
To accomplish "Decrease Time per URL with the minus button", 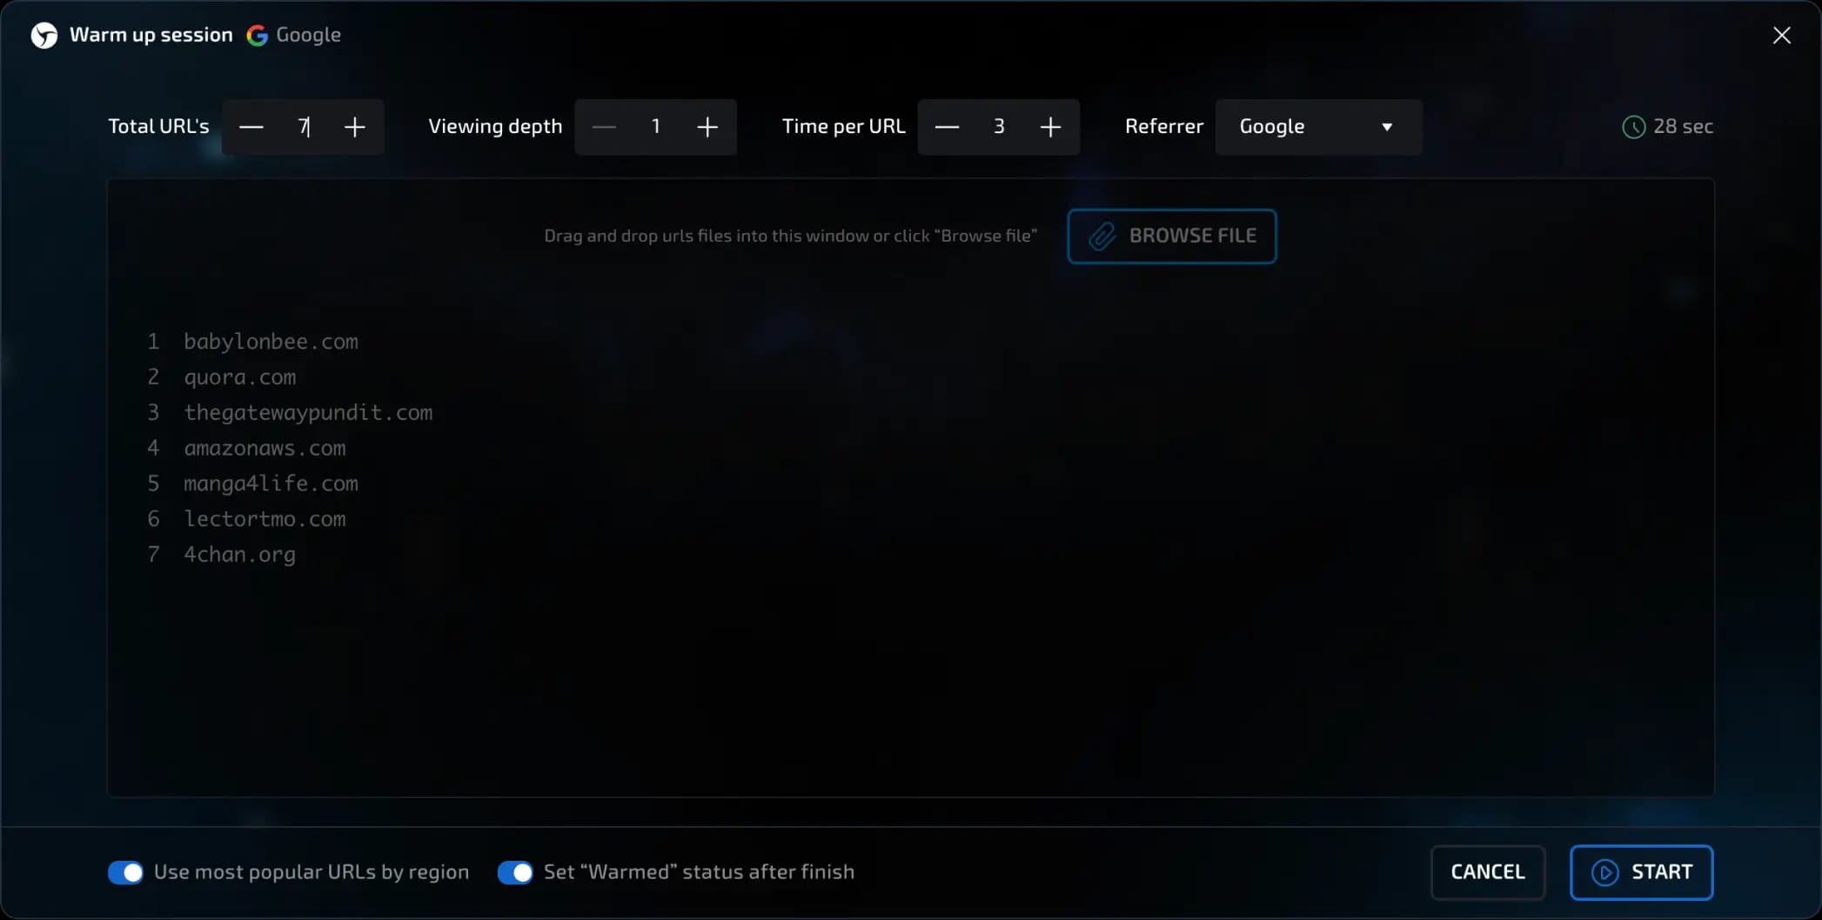I will pos(947,127).
